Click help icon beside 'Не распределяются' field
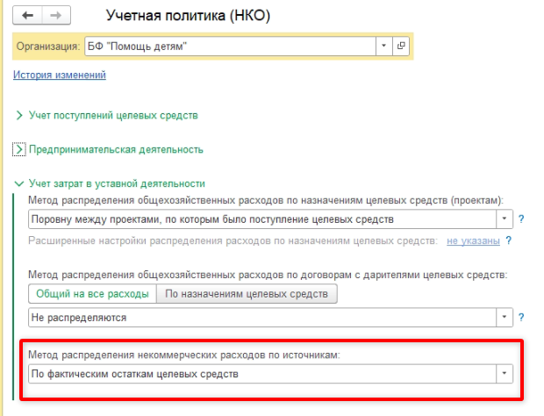Viewport: 544px width, 416px height. [520, 317]
